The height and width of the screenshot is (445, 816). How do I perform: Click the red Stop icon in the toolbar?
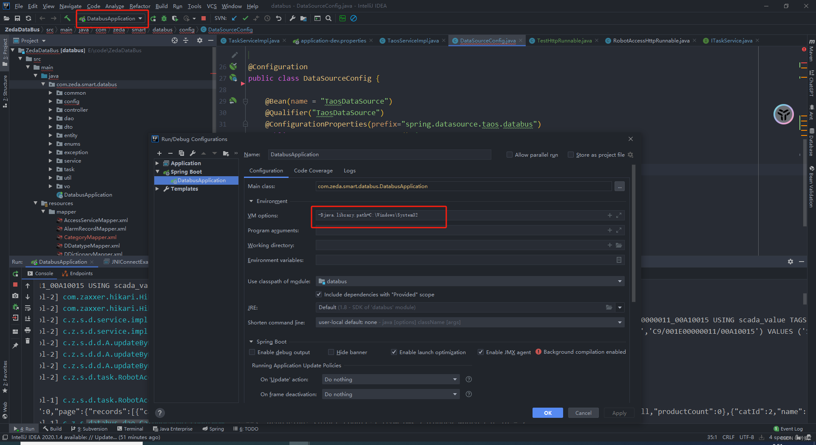pyautogui.click(x=204, y=18)
